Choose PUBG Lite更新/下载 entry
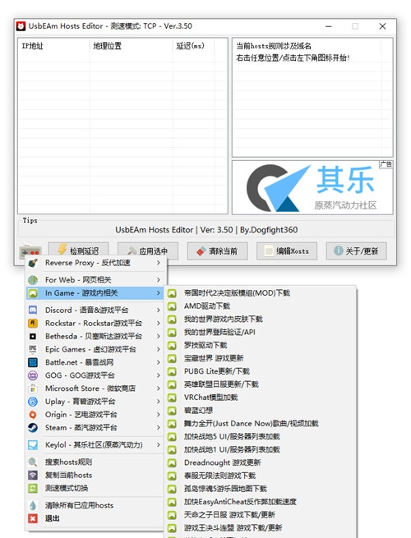 (x=261, y=371)
